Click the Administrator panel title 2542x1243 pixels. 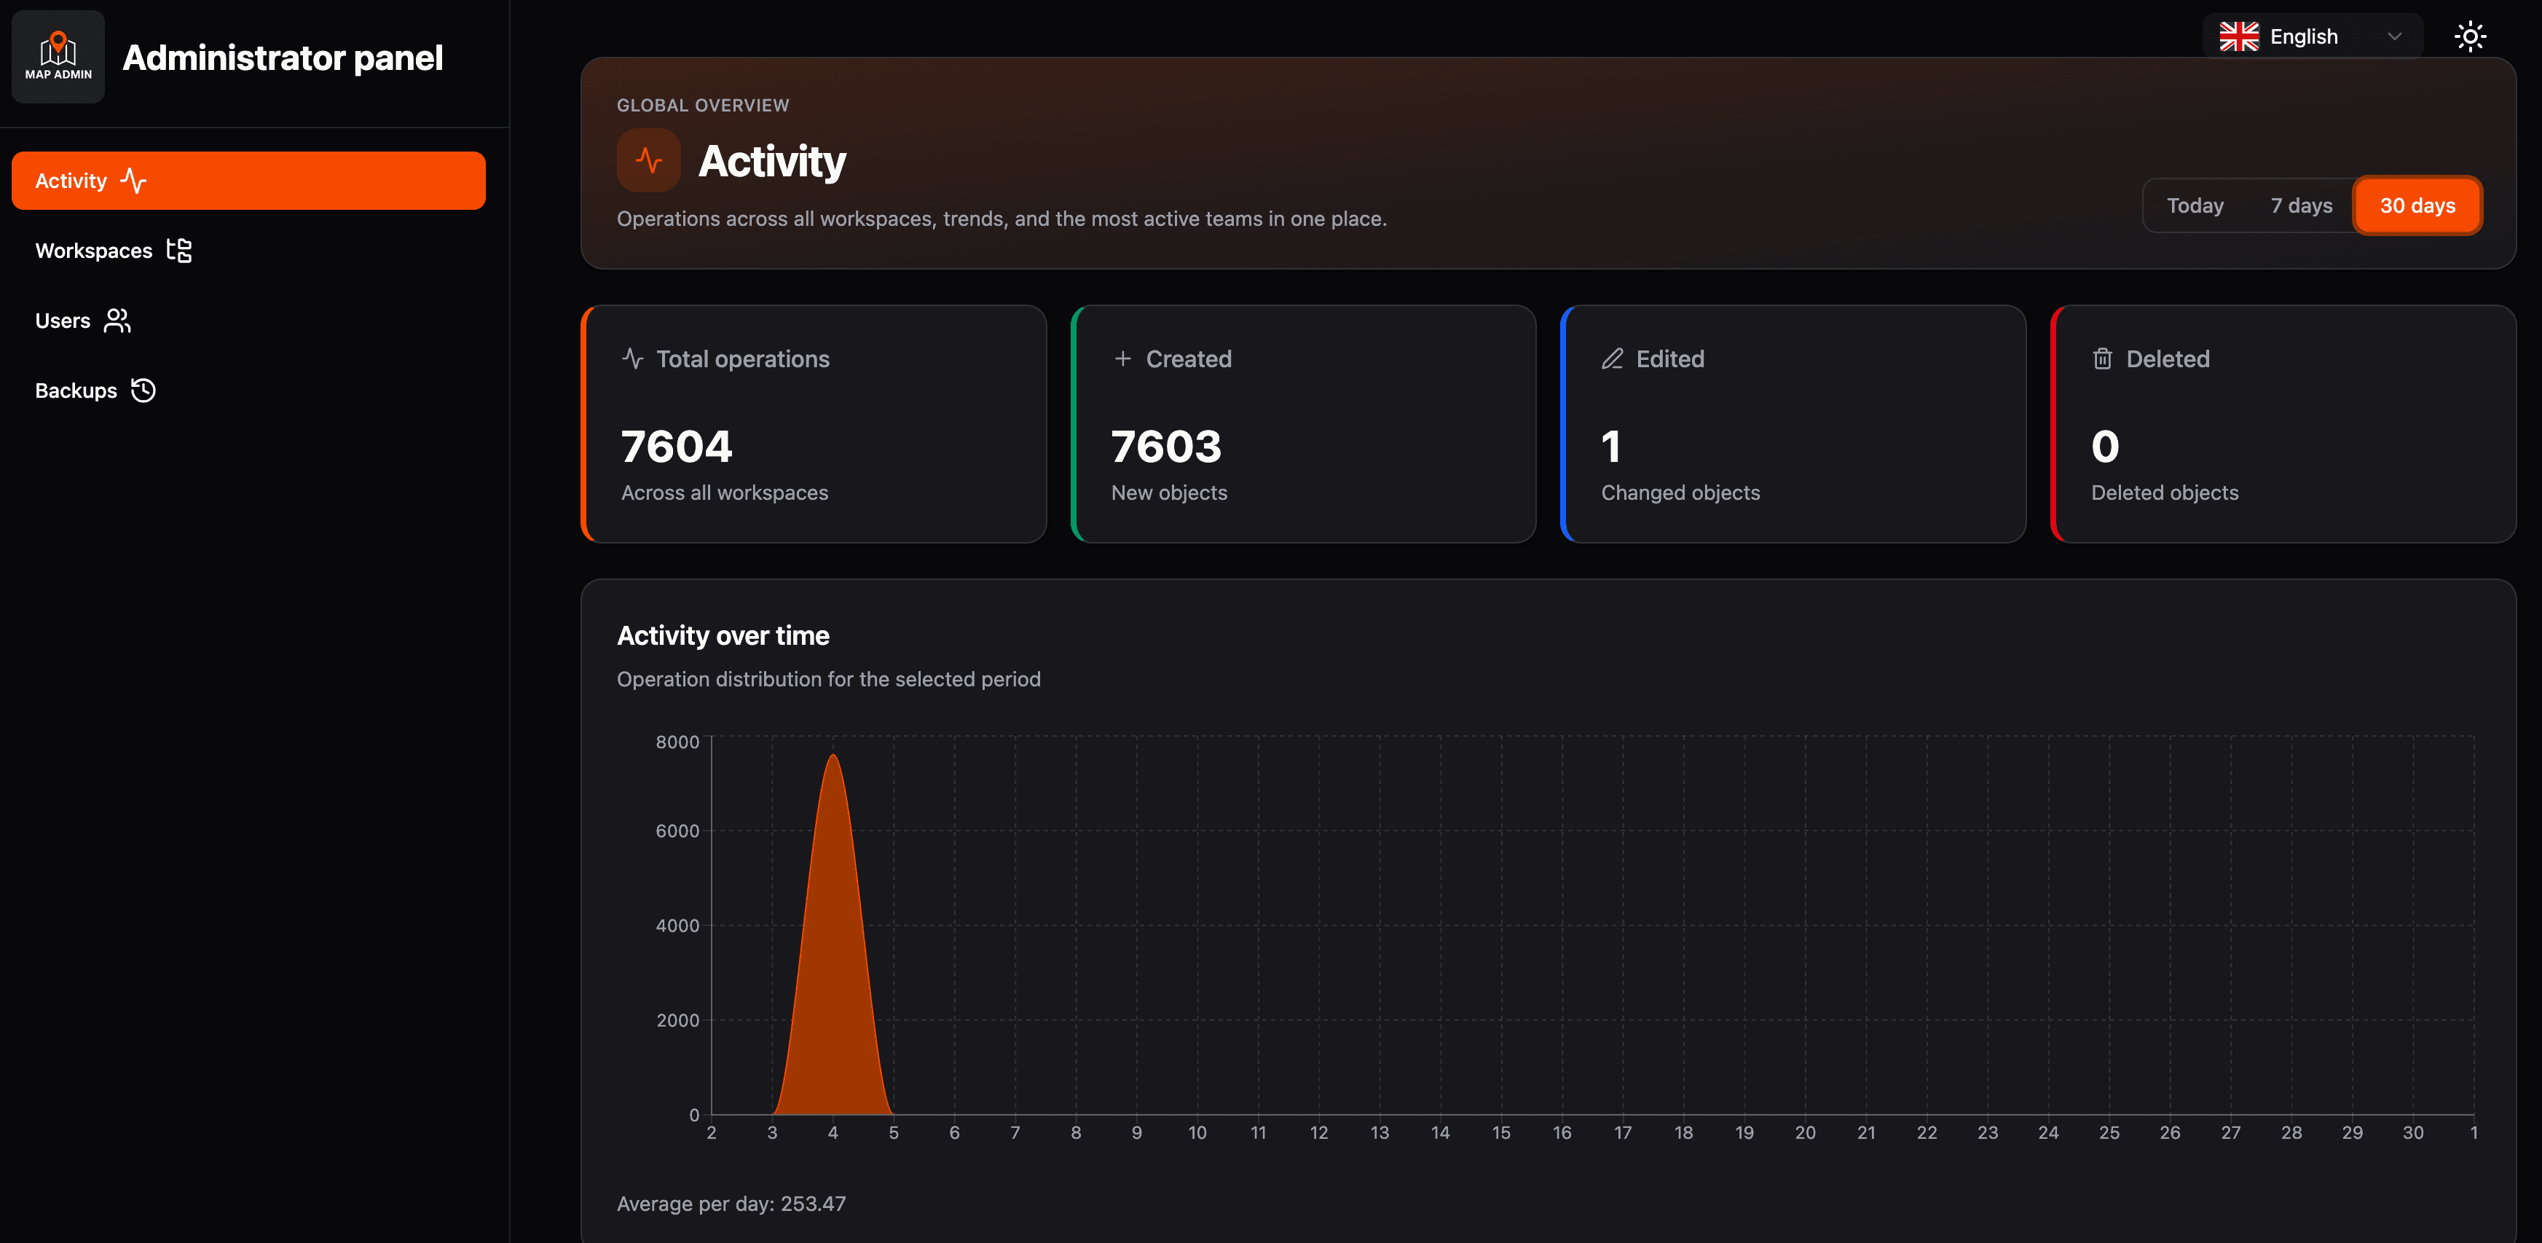coord(282,58)
